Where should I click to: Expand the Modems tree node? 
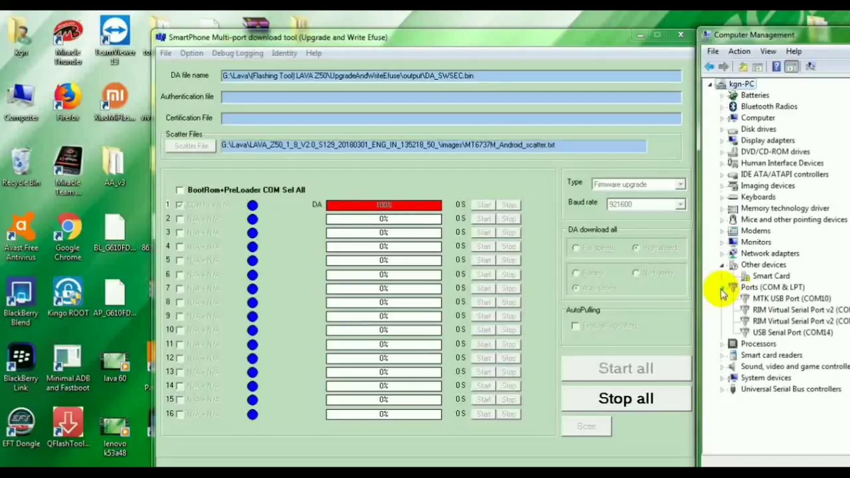coord(722,231)
